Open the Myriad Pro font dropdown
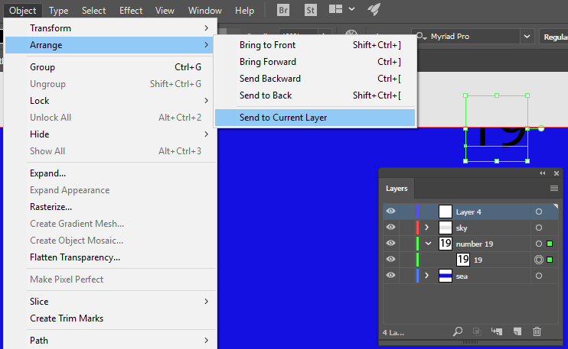The image size is (568, 349). (527, 37)
